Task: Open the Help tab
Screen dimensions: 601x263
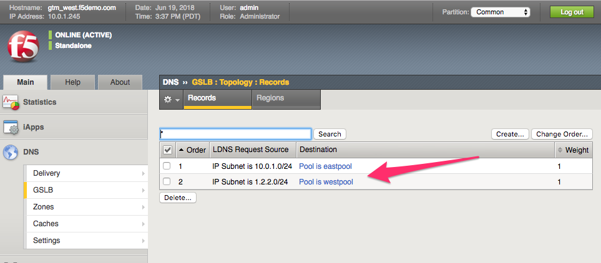Action: pos(72,82)
